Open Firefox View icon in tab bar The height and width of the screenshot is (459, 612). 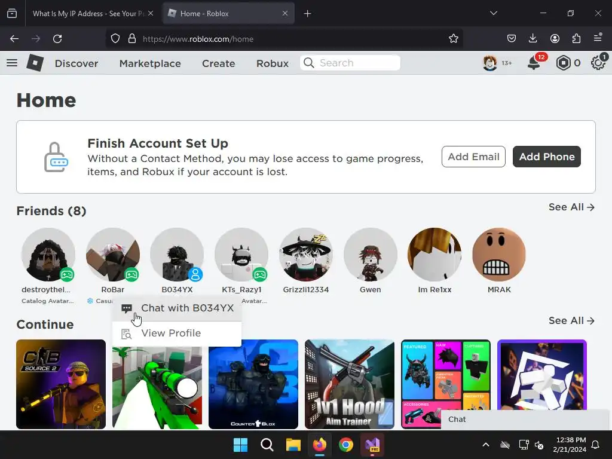pyautogui.click(x=12, y=13)
